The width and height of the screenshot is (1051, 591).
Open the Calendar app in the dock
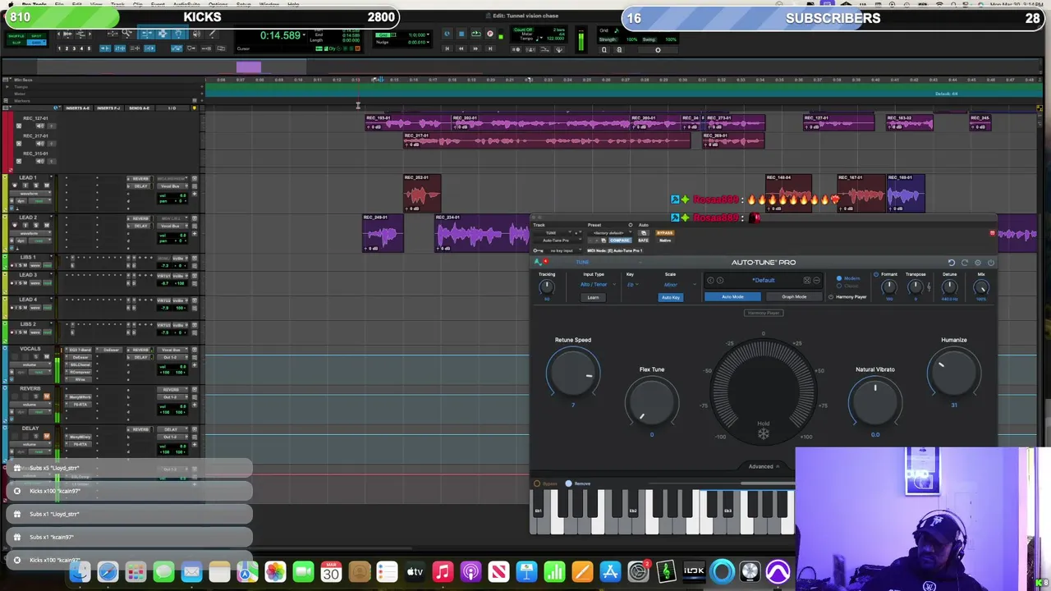331,571
